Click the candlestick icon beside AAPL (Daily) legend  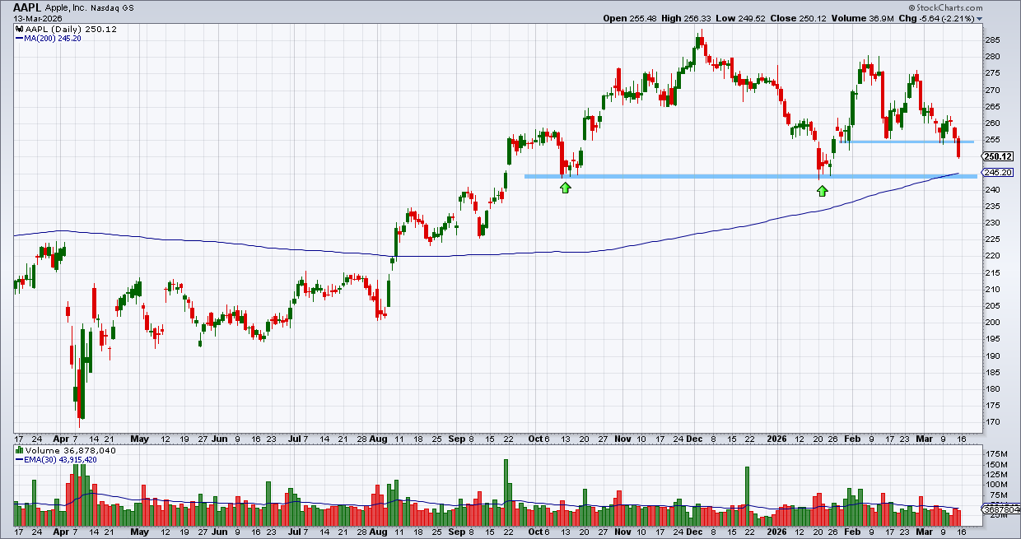(18, 28)
